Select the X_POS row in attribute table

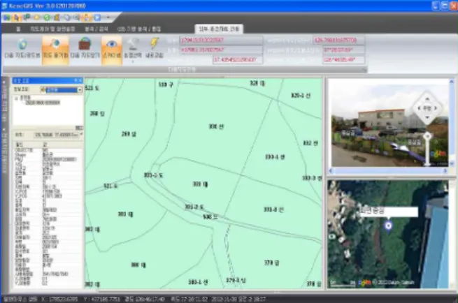(48, 191)
